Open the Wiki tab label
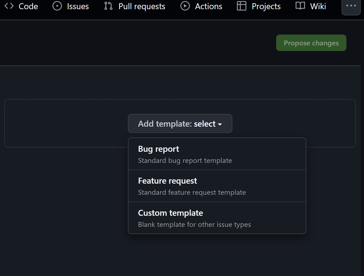Screen dimensions: 364x276 point(318,6)
